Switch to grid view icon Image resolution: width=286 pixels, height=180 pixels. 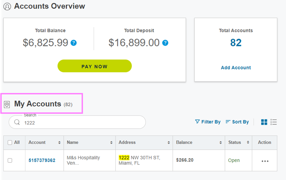(x=264, y=122)
